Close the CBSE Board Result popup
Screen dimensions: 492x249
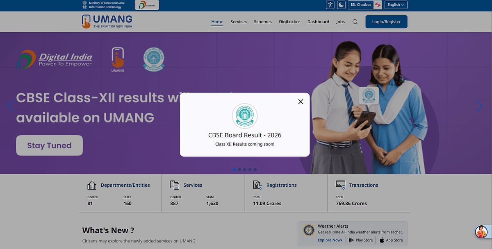tap(301, 102)
